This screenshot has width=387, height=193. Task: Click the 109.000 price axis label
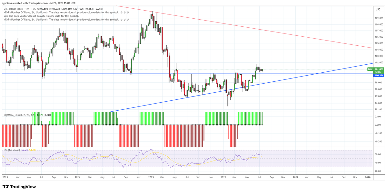pyautogui.click(x=379, y=18)
